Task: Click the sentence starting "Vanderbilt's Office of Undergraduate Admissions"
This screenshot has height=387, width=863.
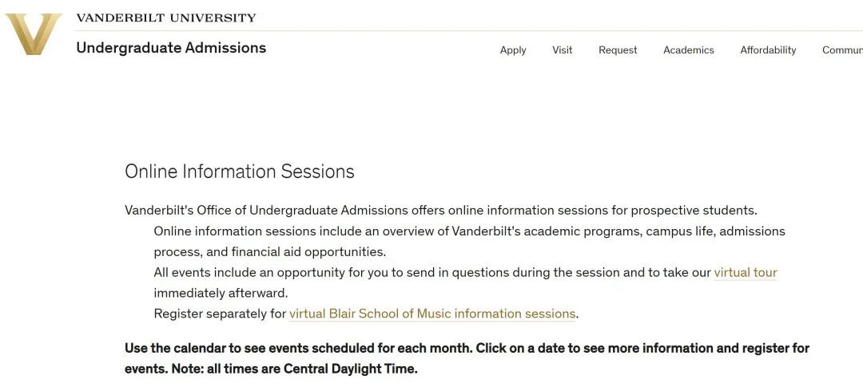Action: [x=440, y=211]
